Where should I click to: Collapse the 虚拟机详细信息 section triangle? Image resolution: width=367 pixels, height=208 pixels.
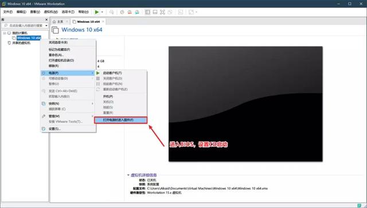click(x=128, y=175)
